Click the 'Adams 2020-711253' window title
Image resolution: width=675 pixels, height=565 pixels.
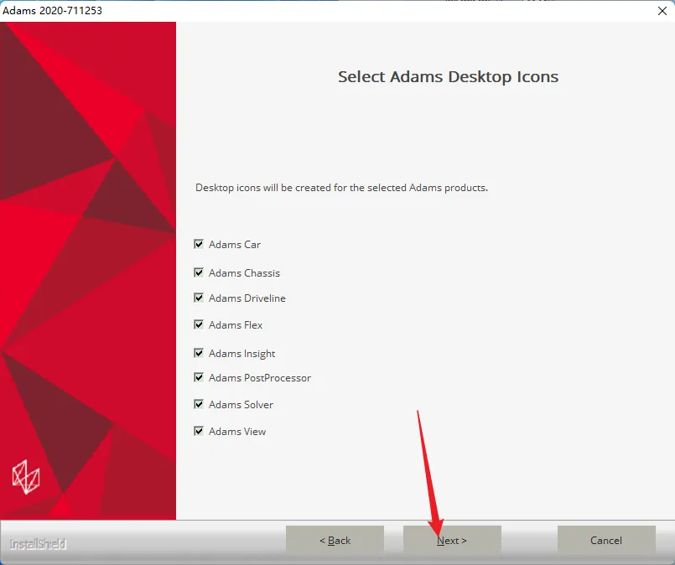[52, 10]
